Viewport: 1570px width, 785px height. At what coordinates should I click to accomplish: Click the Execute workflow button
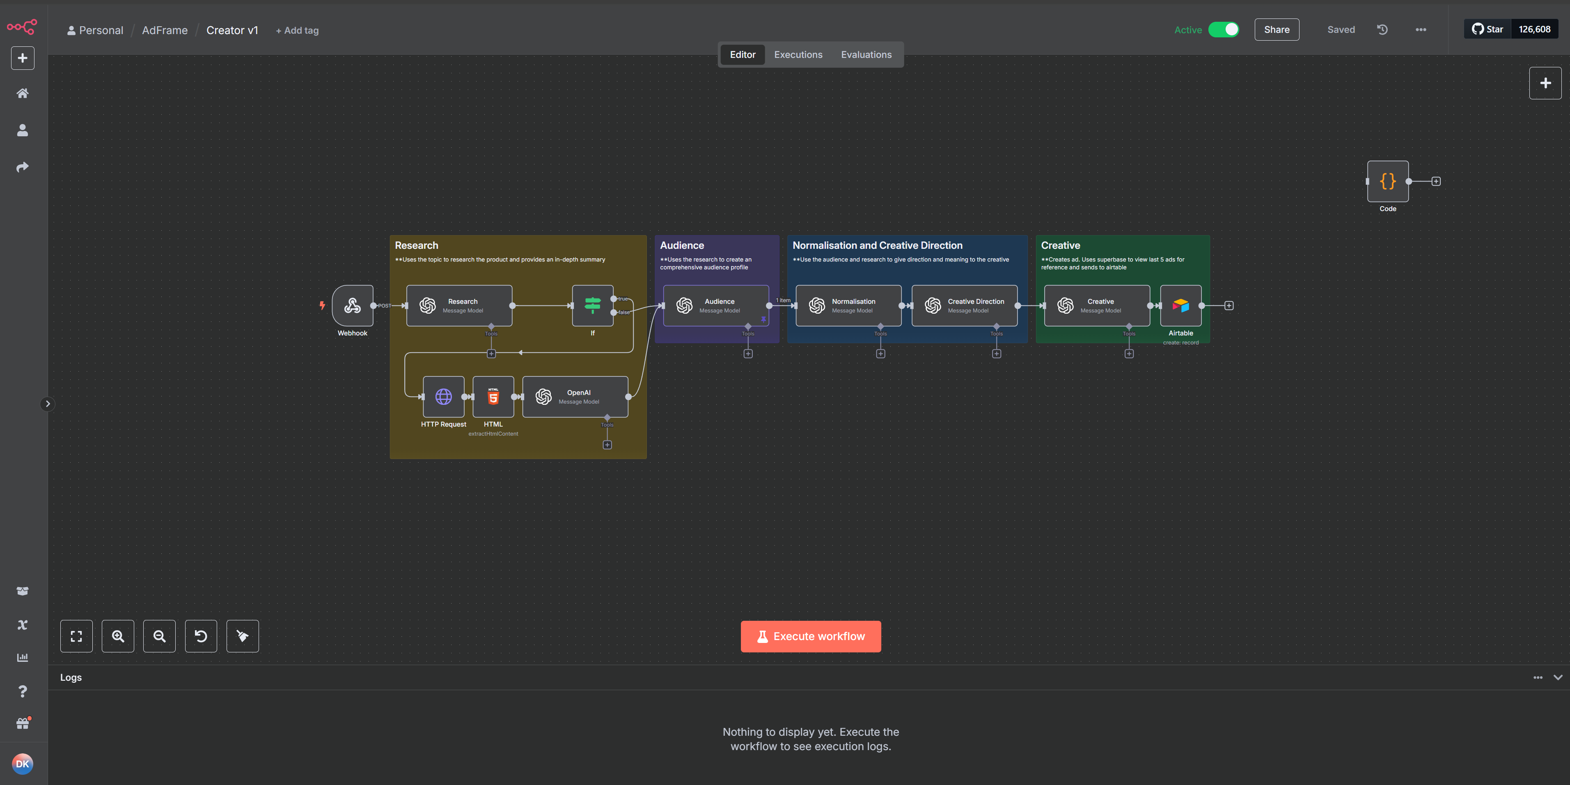[811, 636]
